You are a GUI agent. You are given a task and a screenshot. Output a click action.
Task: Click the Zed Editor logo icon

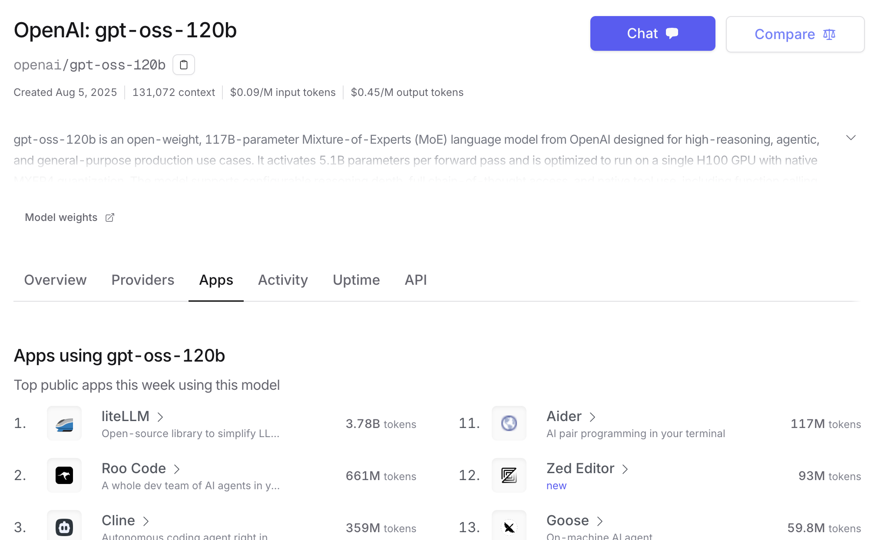[509, 475]
